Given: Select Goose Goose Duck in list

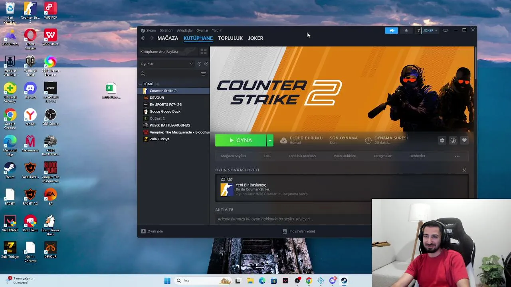Looking at the screenshot, I should tap(174, 112).
